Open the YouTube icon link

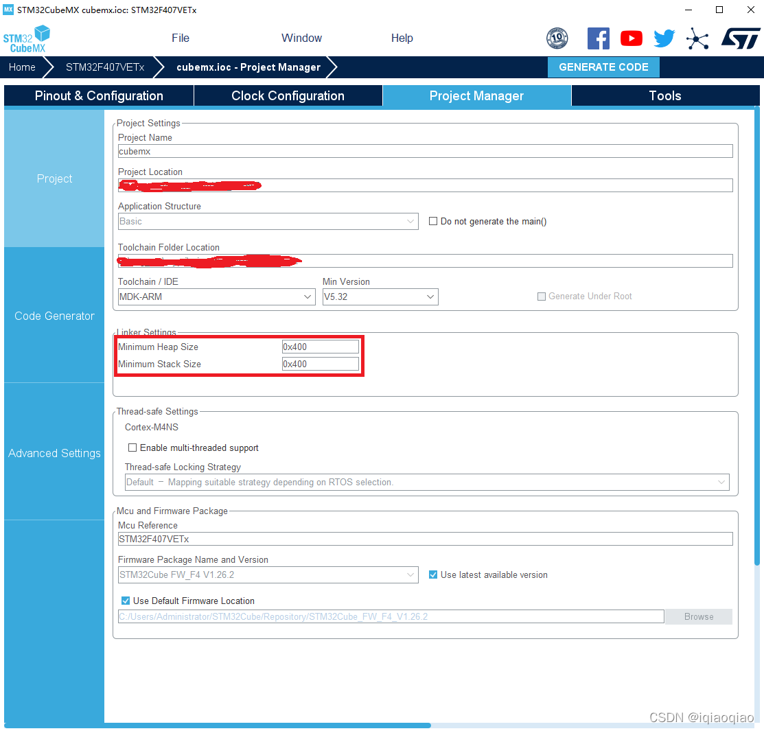pyautogui.click(x=631, y=38)
